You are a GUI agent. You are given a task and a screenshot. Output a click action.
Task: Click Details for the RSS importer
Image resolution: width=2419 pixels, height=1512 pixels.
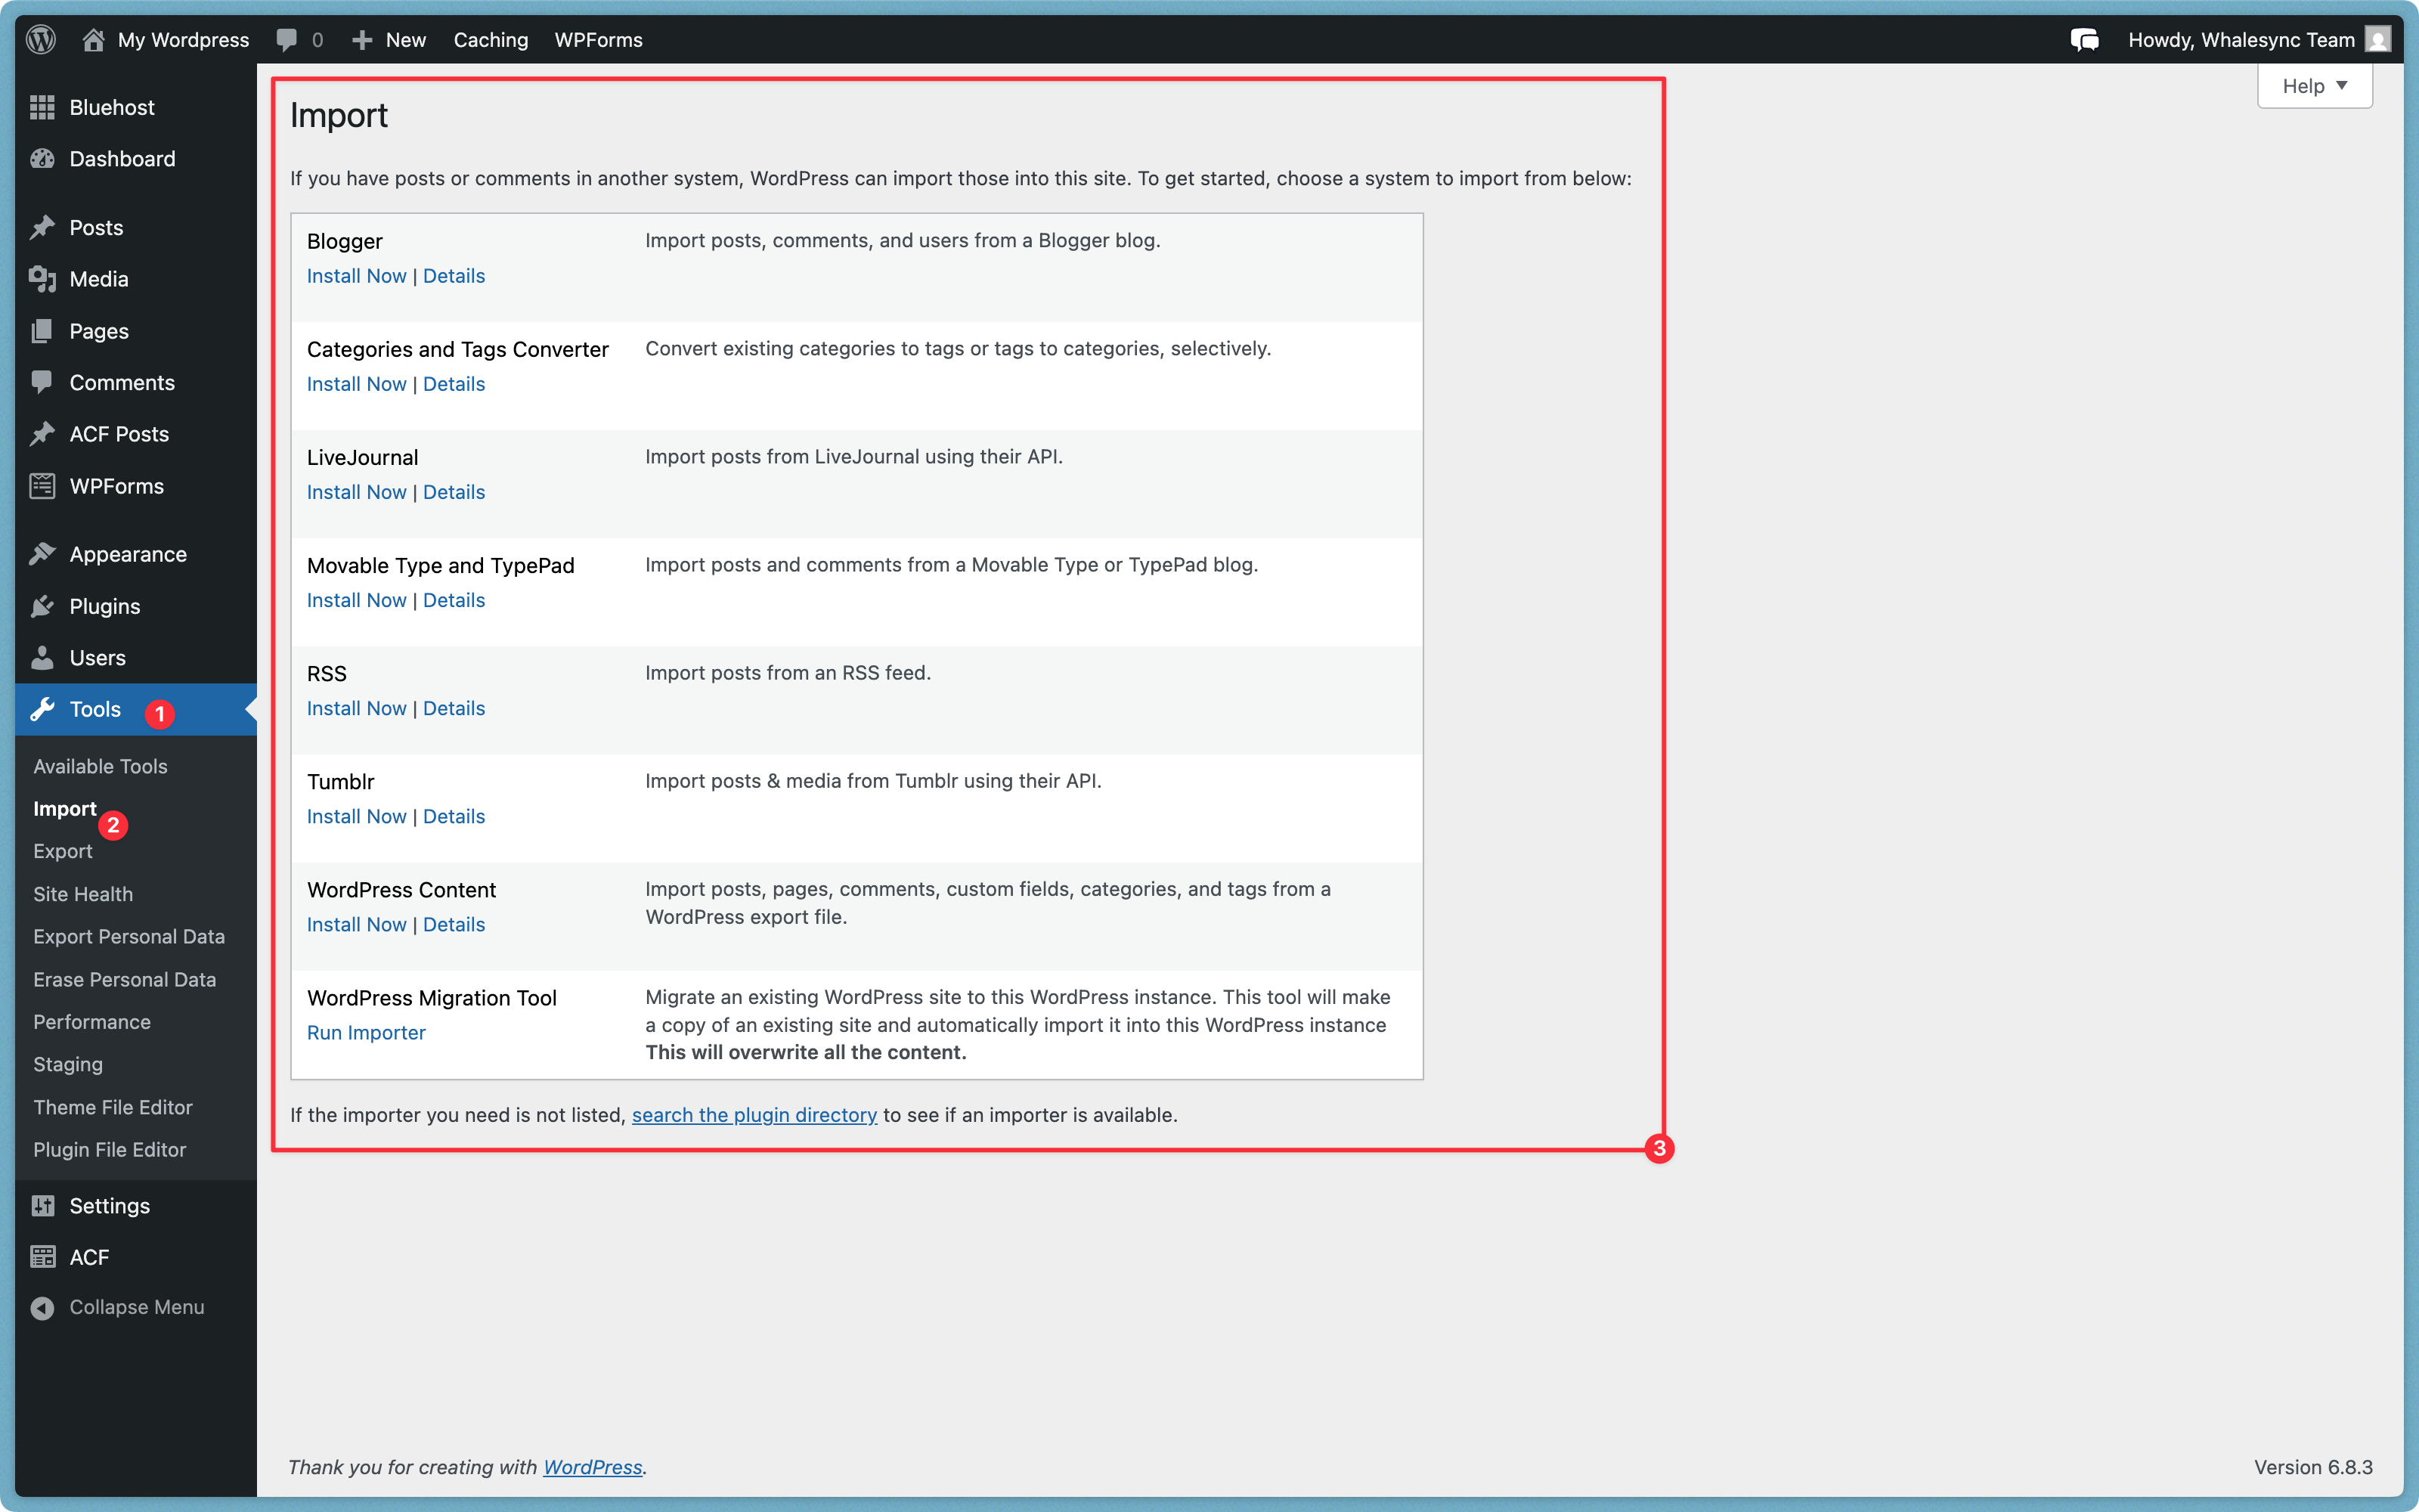(454, 708)
